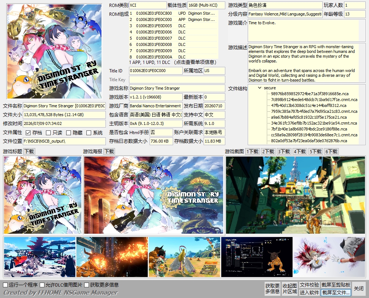Download screenshot with 1下载 button

point(252,151)
